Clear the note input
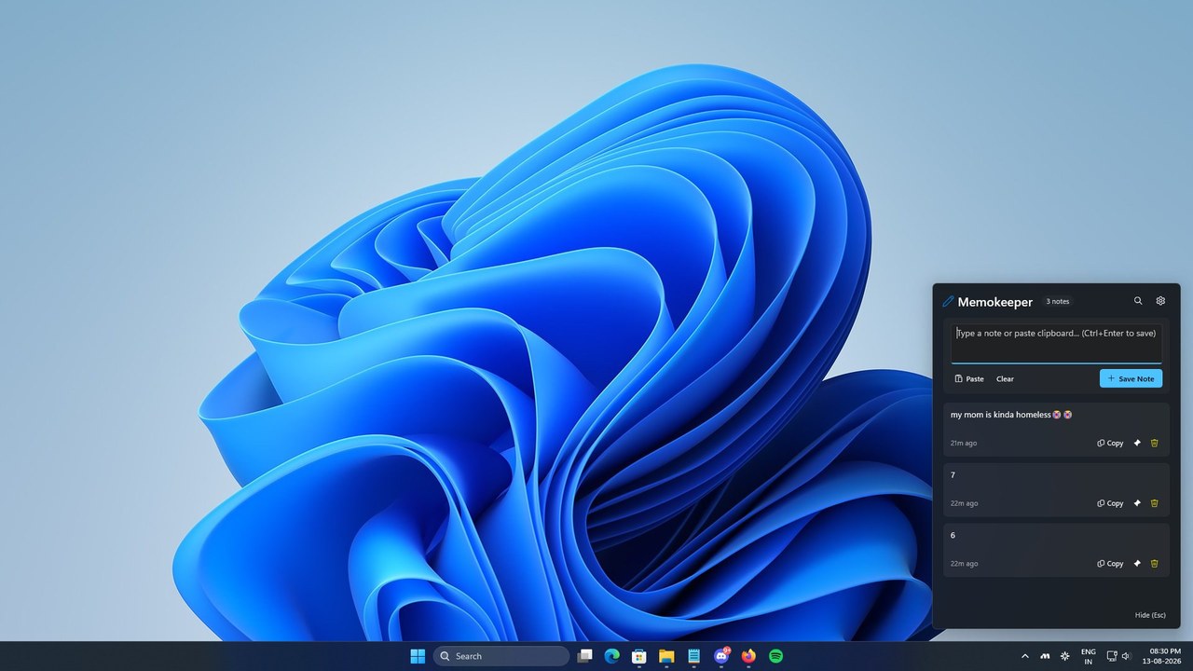 click(x=1005, y=378)
